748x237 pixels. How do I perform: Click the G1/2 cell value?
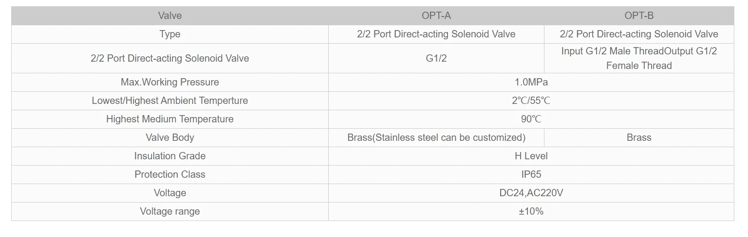click(x=436, y=58)
